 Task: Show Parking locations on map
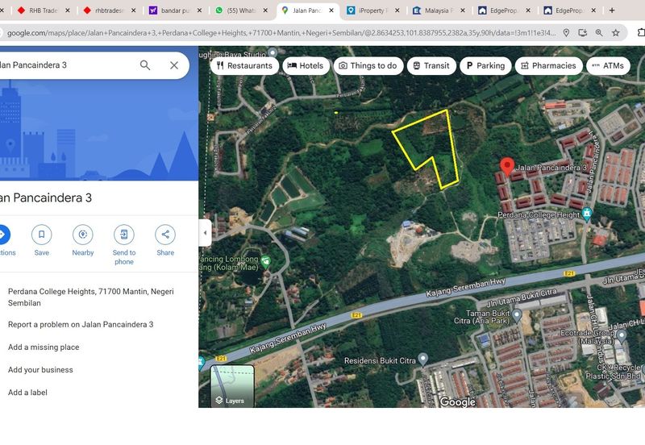point(485,66)
